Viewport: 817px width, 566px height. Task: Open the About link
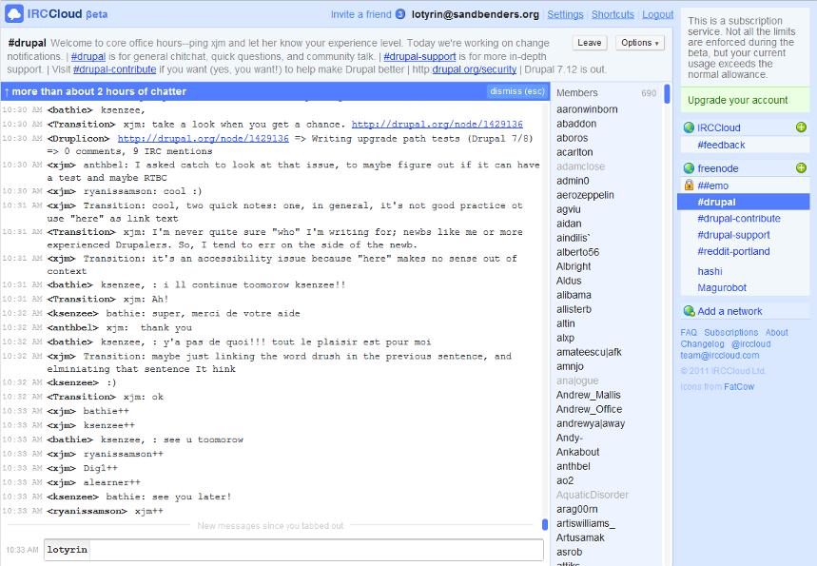point(776,333)
